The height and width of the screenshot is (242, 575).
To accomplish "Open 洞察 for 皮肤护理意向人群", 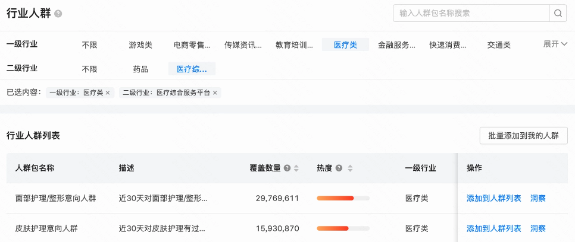I will click(x=538, y=228).
